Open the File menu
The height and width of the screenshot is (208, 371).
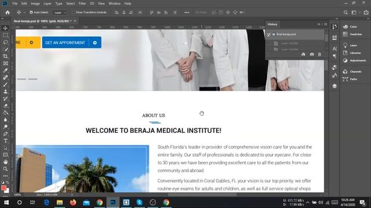[15, 3]
